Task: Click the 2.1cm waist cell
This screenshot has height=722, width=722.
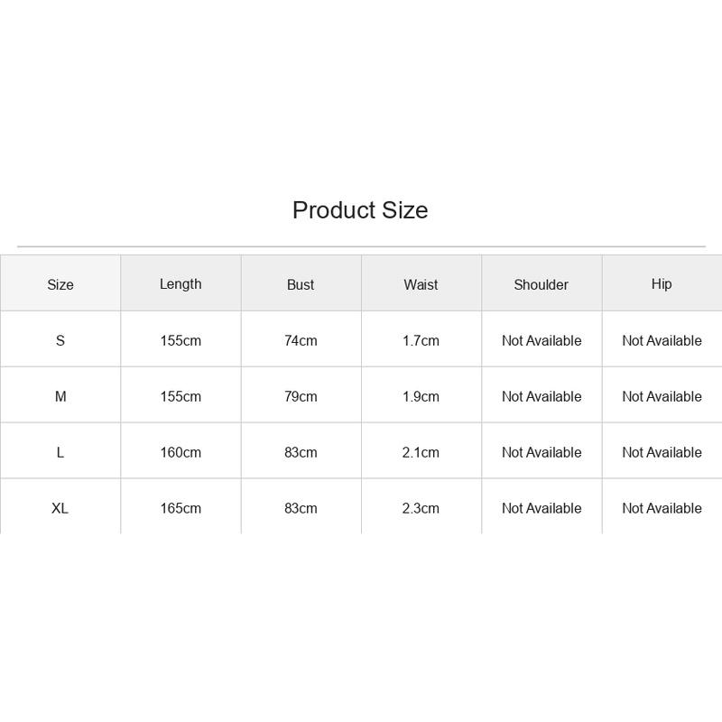Action: pos(421,452)
